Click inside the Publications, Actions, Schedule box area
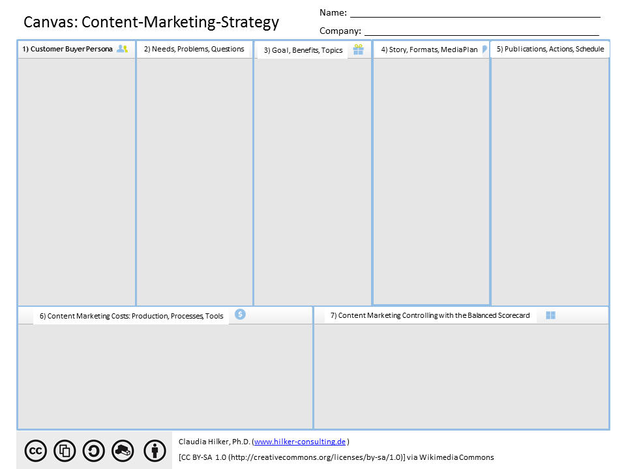The height and width of the screenshot is (469, 626). (550, 182)
